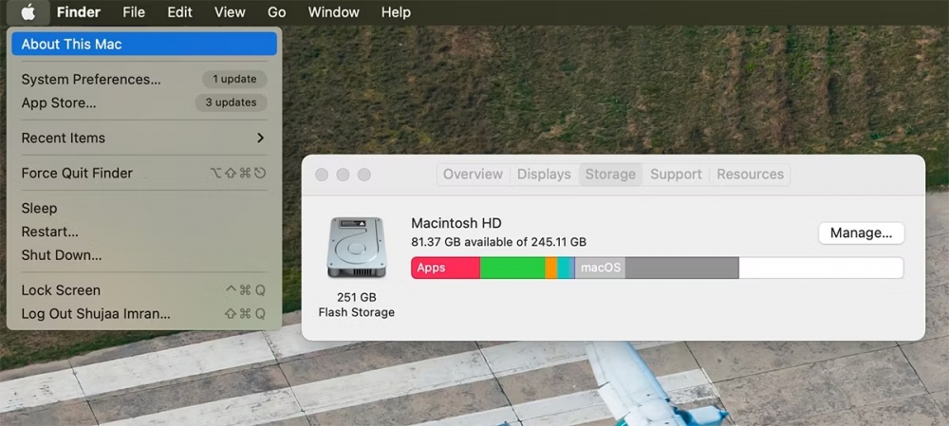This screenshot has height=426, width=949.
Task: Open System Preferences from Apple menu
Action: coord(91,80)
